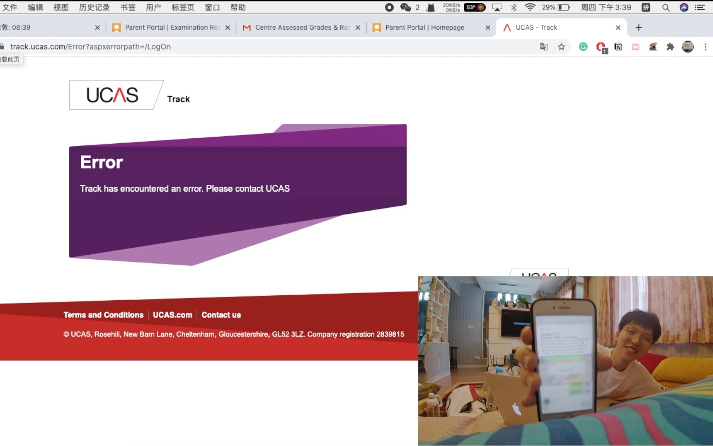The width and height of the screenshot is (713, 446).
Task: Open the Chrome profile avatar
Action: coord(688,47)
